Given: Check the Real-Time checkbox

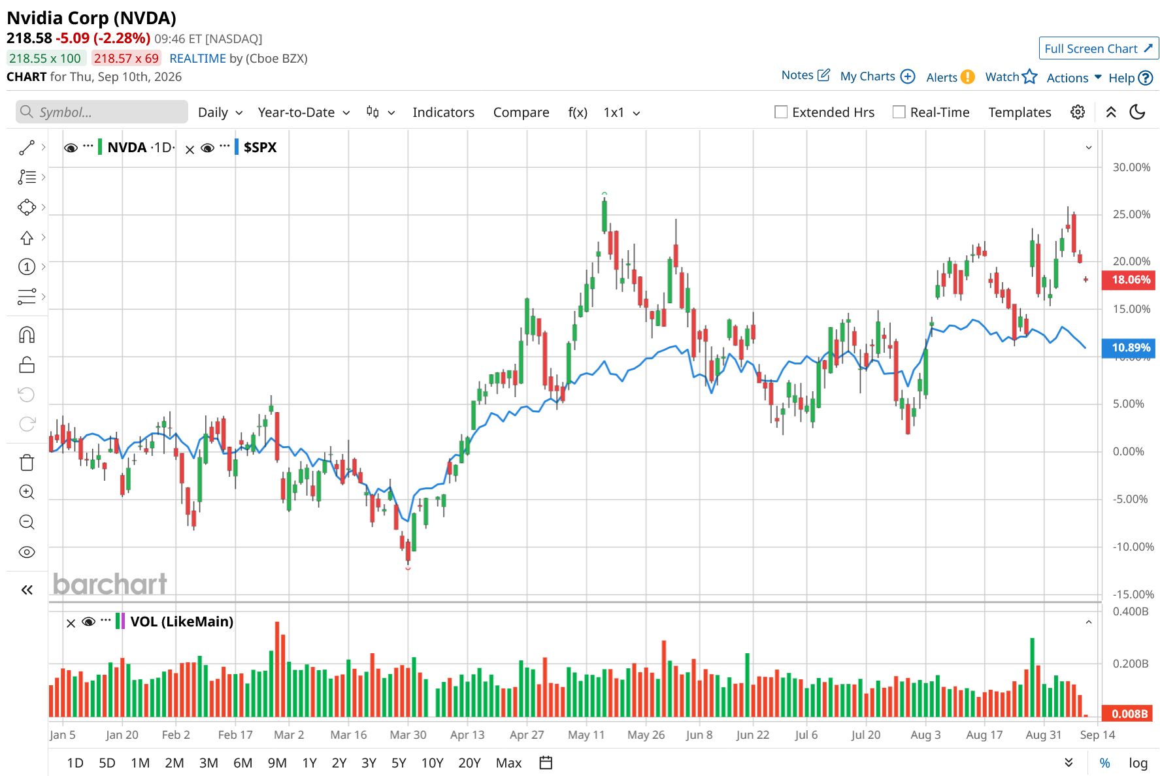Looking at the screenshot, I should tap(899, 112).
